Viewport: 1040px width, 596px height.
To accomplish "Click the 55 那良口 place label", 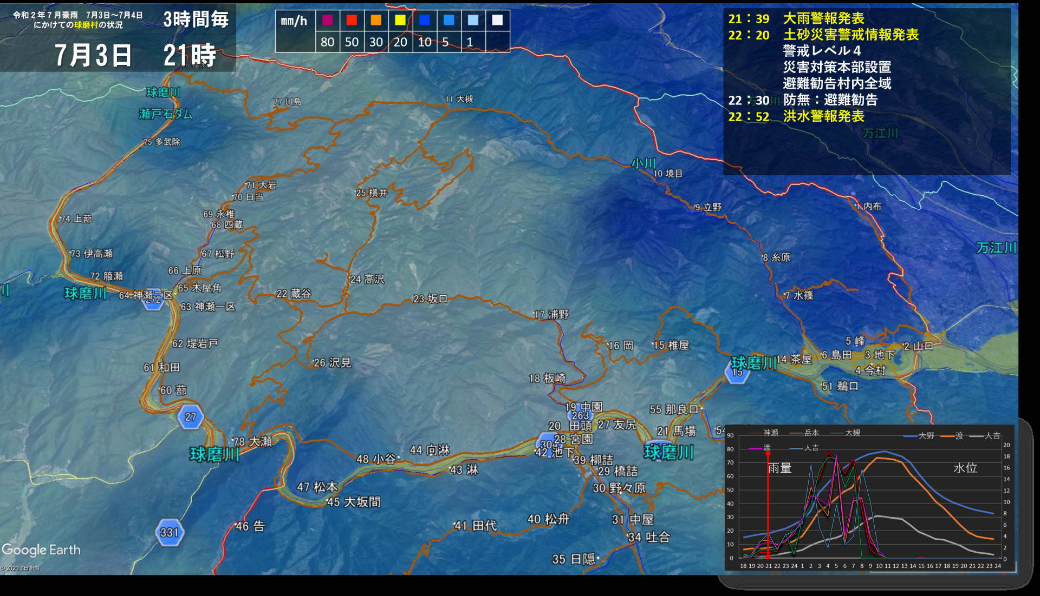I will coord(674,409).
